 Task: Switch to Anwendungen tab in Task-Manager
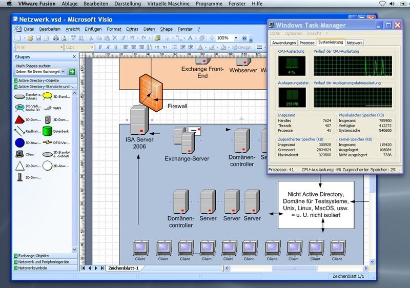click(284, 43)
